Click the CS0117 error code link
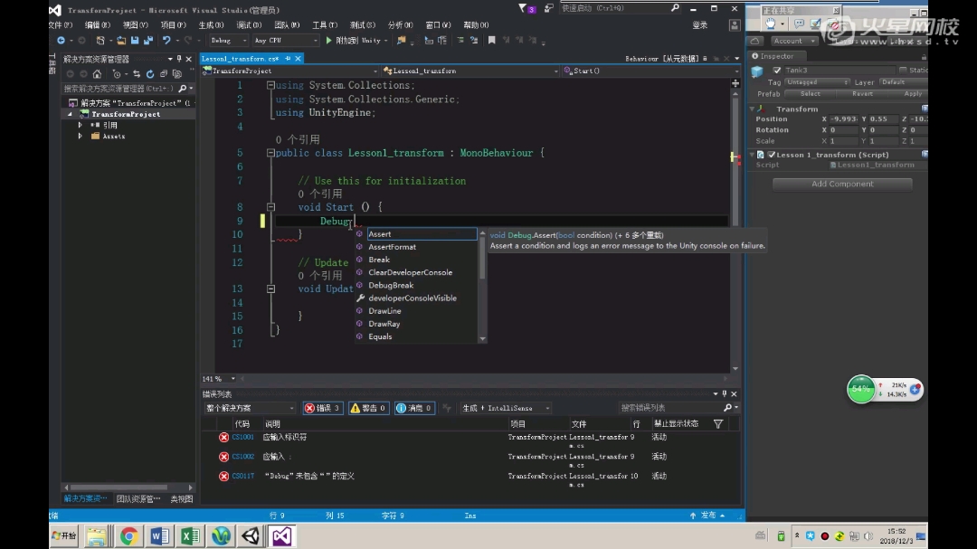Screen dimensions: 977x549 click(x=243, y=476)
